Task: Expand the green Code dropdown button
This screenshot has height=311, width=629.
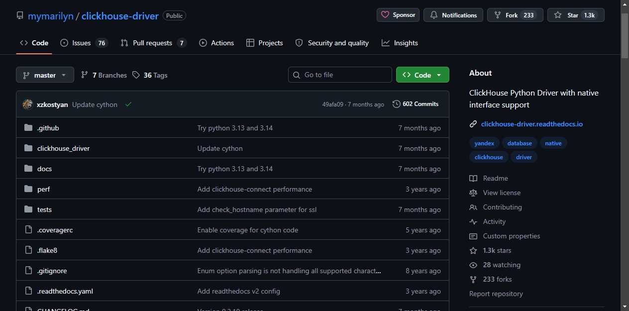Action: pos(422,75)
